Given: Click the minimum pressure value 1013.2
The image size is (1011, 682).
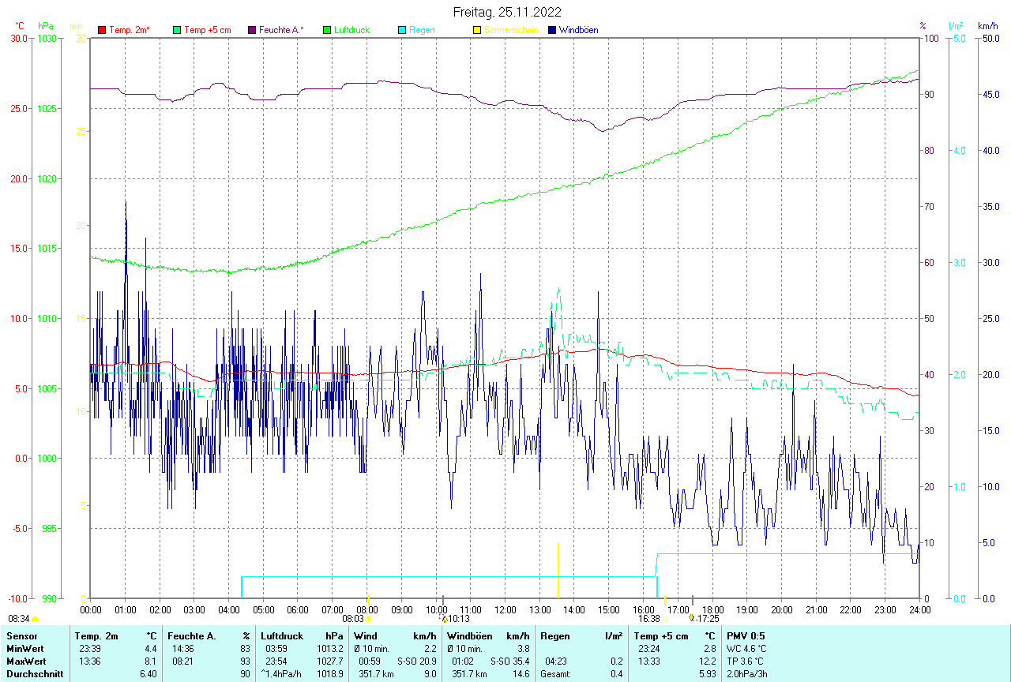Looking at the screenshot, I should [x=330, y=649].
